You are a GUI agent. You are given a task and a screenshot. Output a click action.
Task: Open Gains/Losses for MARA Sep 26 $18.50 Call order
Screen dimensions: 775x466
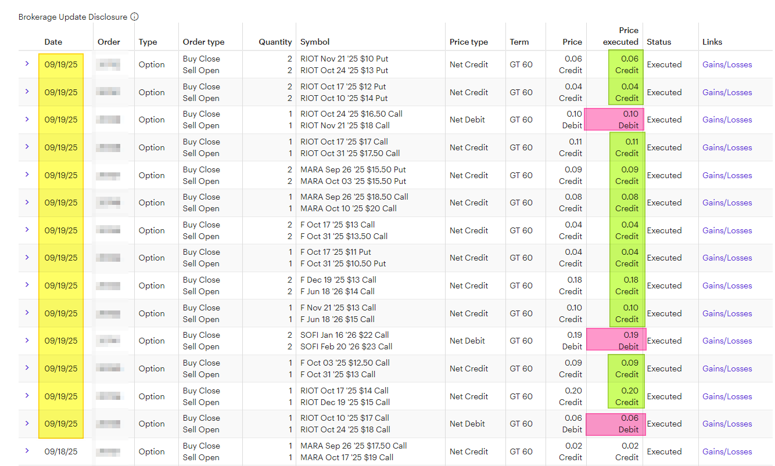[x=727, y=203]
